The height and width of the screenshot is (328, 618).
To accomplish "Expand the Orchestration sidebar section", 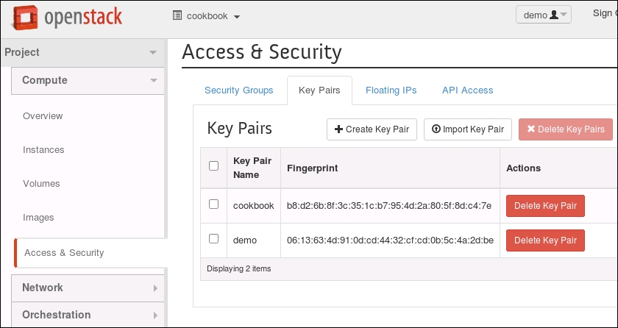I will [88, 315].
